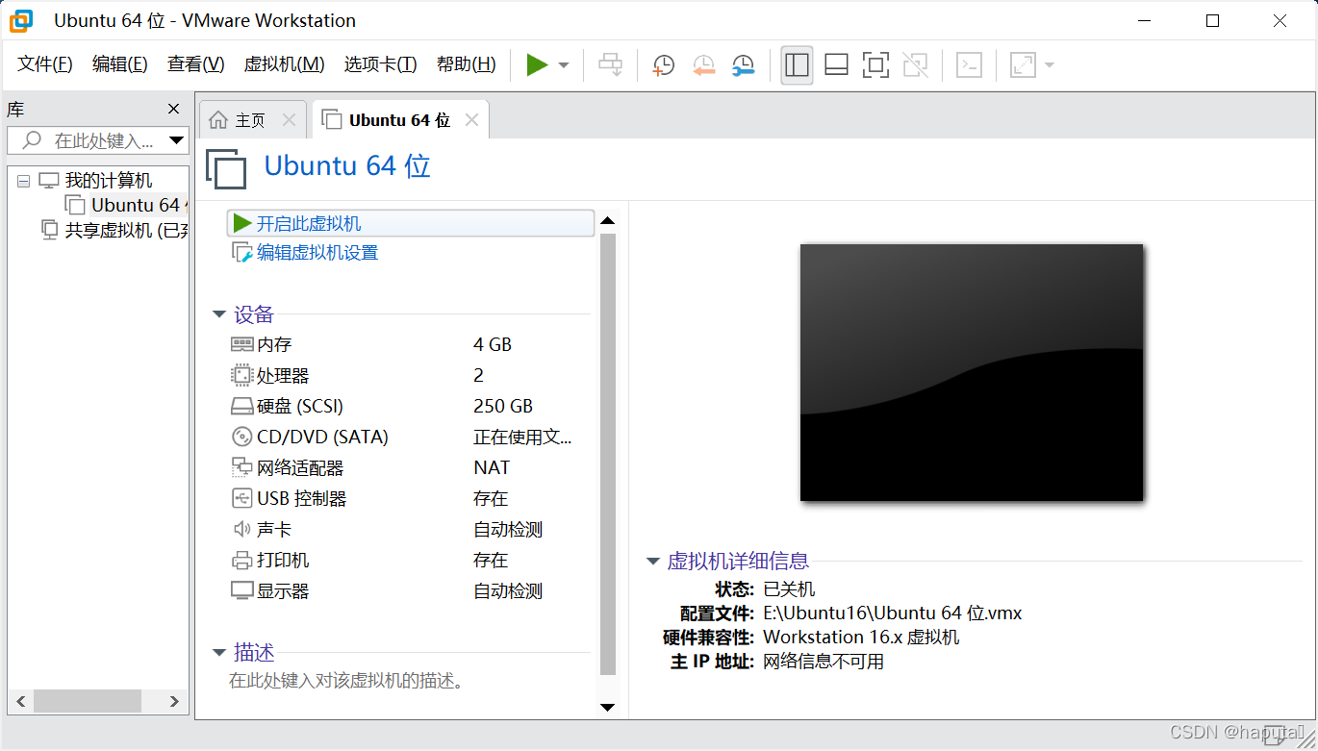Close the Ubuntu 64 位 tab
Screen dimensions: 1318x751
tap(471, 120)
